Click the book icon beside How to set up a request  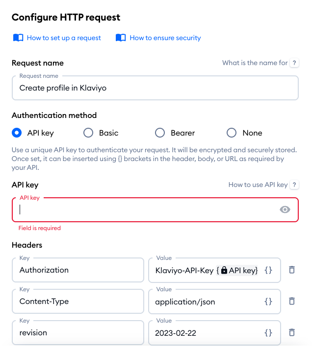coord(18,38)
